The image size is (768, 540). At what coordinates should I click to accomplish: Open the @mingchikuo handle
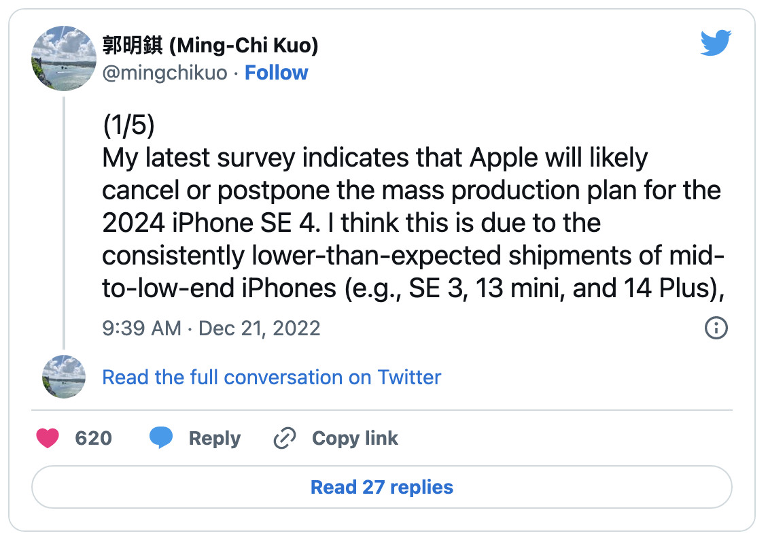point(164,73)
